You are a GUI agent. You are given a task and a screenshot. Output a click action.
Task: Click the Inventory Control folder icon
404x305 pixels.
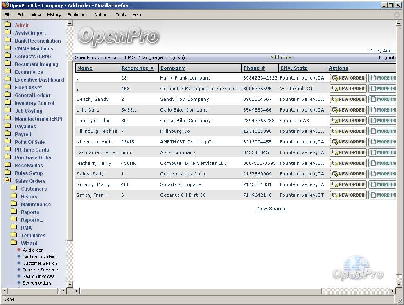tap(7, 103)
